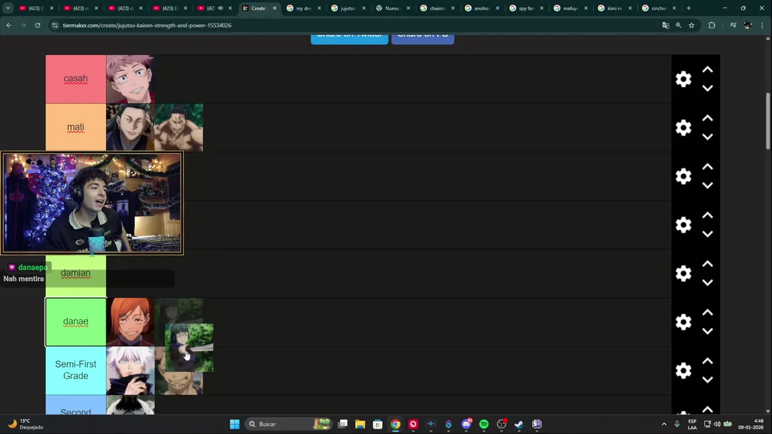Open settings gear for Semi-First Grade tier
The image size is (772, 434).
coord(683,371)
